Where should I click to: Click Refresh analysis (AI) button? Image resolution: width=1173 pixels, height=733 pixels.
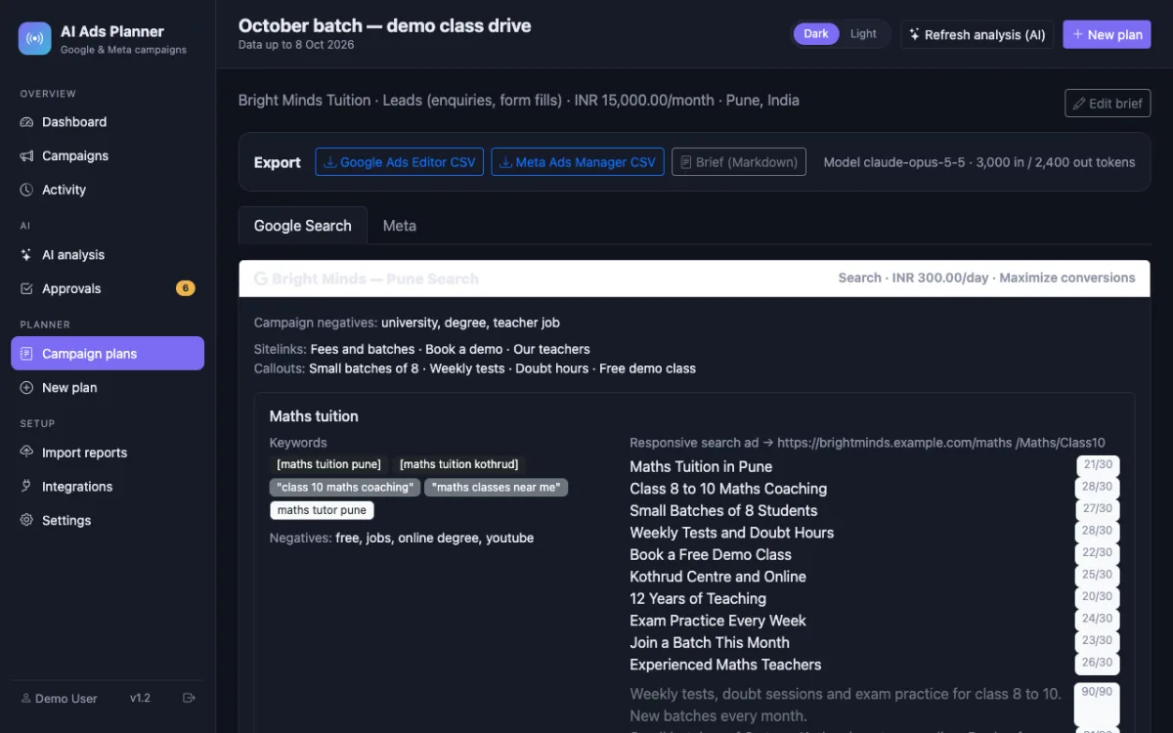coord(977,34)
